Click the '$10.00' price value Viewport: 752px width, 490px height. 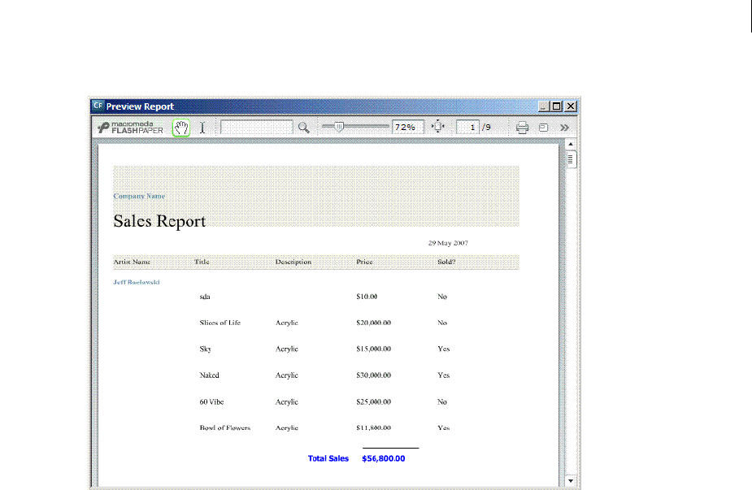367,297
